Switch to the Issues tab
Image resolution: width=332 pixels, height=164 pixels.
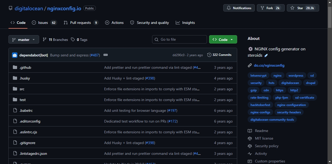(x=44, y=23)
